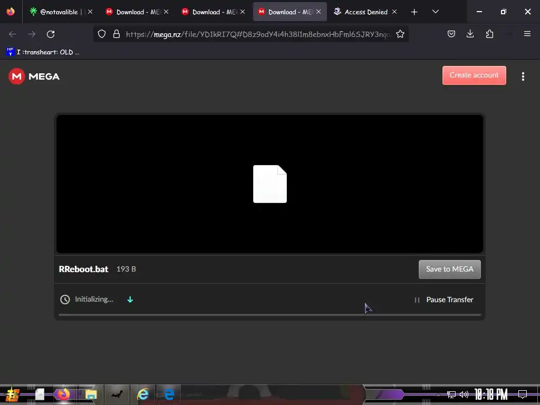Open File Explorer from the taskbar
This screenshot has height=405, width=540.
tap(91, 394)
